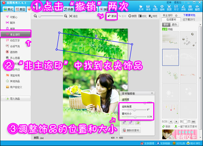This screenshot has width=203, height=146.
Task: Select the clothespin string material thumbnail
Action: (170, 56)
